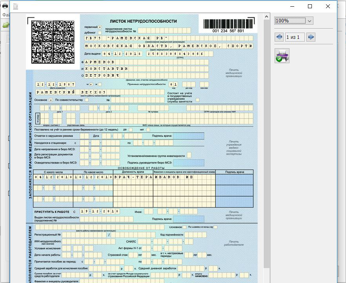Toggle 'По совместительству' checkbox in doctor section

coord(87,100)
